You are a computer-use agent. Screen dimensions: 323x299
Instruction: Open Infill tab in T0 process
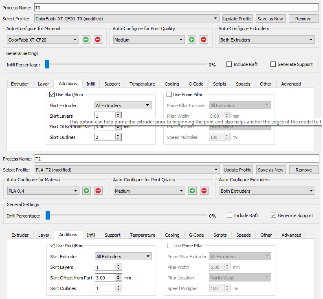[91, 84]
